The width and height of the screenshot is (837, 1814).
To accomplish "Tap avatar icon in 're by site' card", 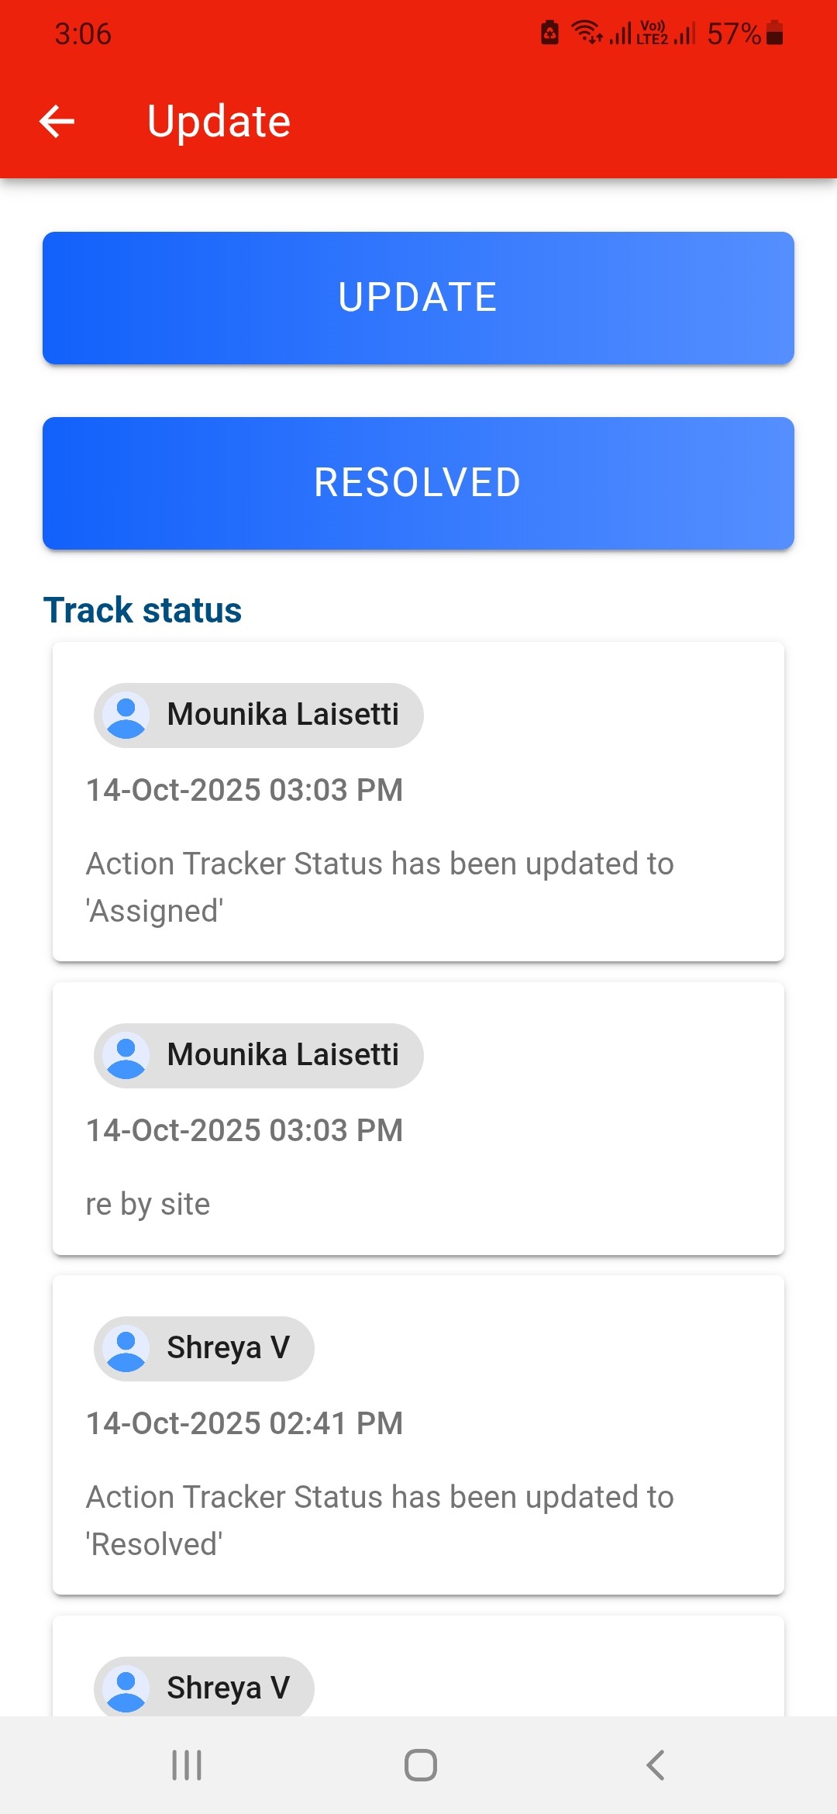I will click(x=126, y=1055).
